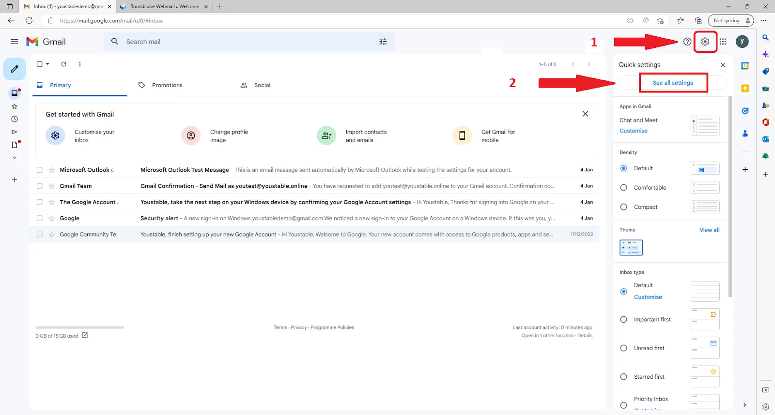This screenshot has width=775, height=415.
Task: Click the Compose pencil button
Action: tap(15, 69)
